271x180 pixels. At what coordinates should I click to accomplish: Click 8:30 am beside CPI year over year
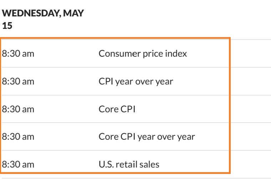click(18, 81)
